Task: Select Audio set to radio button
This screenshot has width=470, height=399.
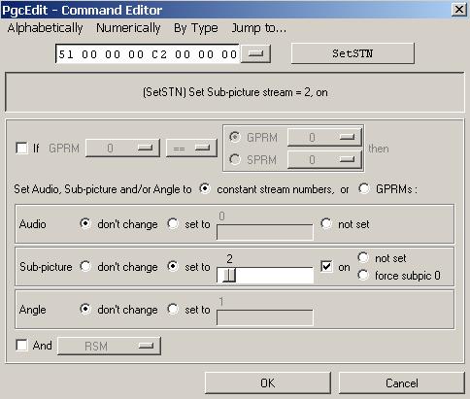Action: 173,223
